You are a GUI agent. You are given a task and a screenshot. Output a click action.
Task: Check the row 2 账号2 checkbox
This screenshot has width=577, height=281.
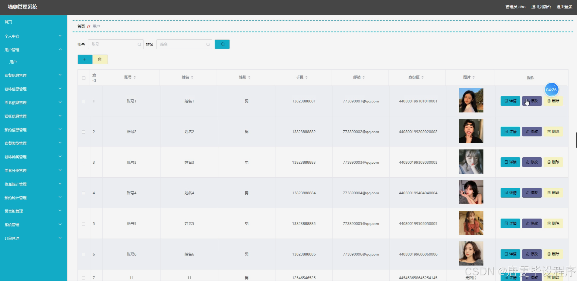84,132
